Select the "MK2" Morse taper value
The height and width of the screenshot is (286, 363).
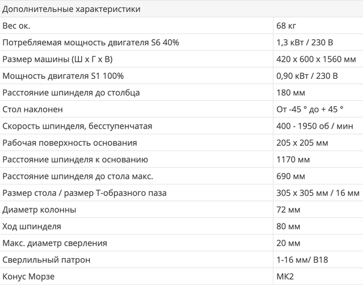click(x=284, y=276)
